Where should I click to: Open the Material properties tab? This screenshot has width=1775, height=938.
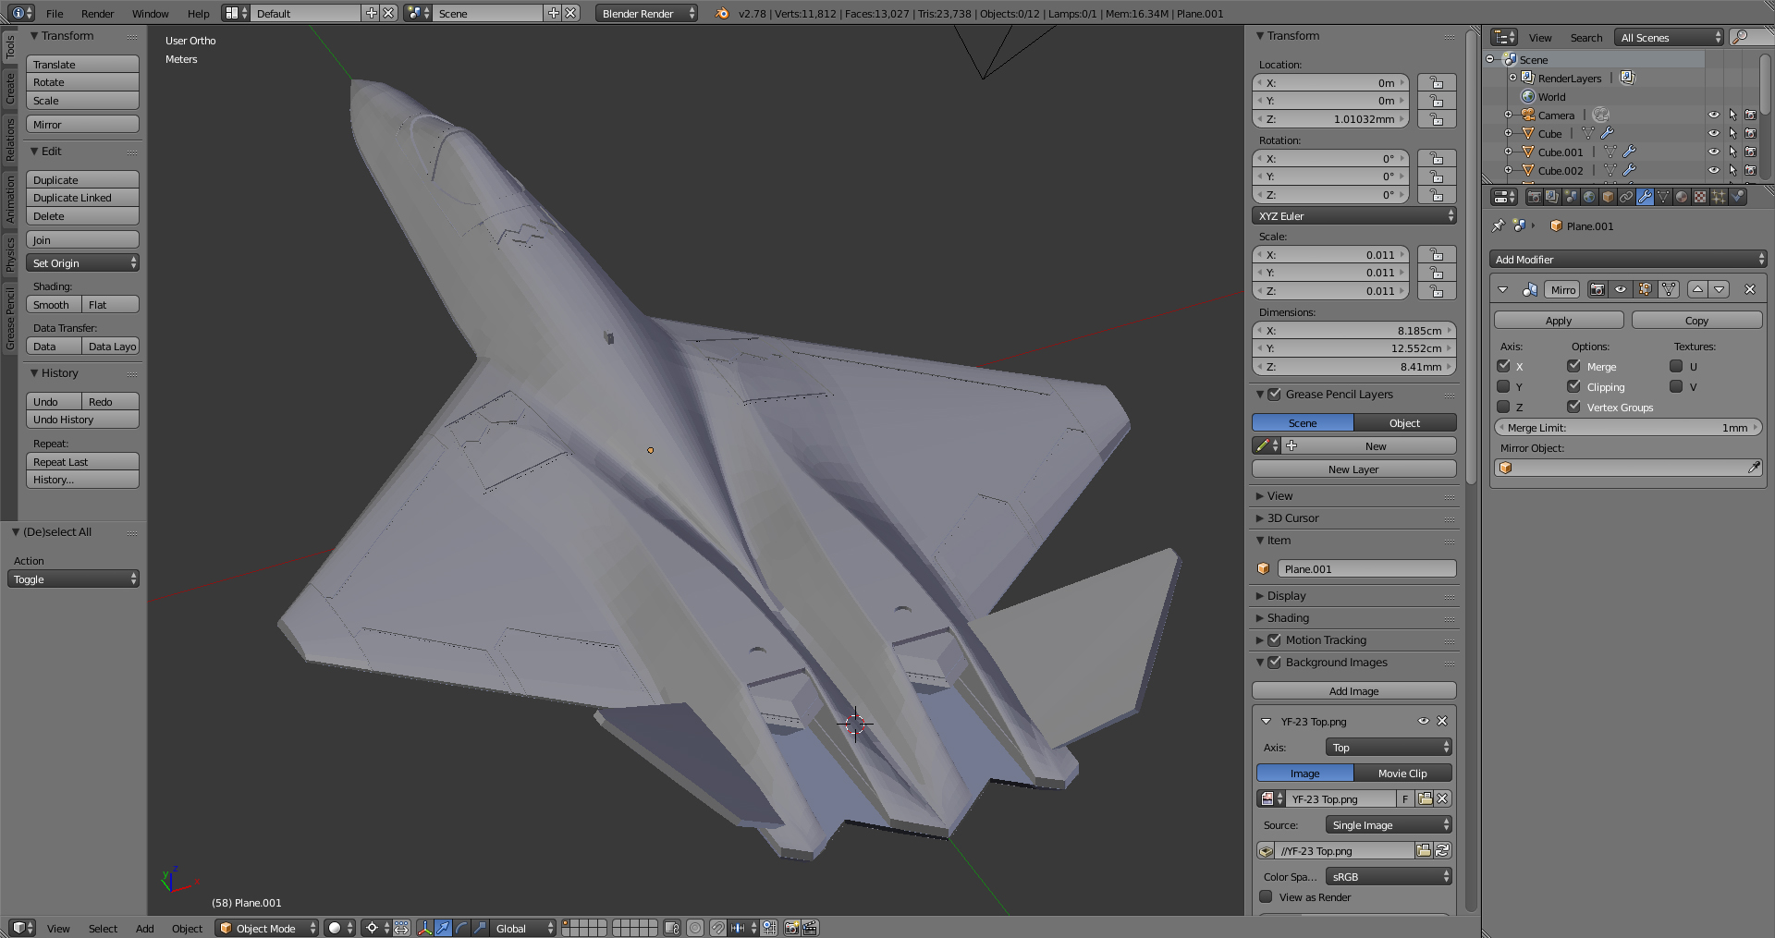pyautogui.click(x=1682, y=197)
